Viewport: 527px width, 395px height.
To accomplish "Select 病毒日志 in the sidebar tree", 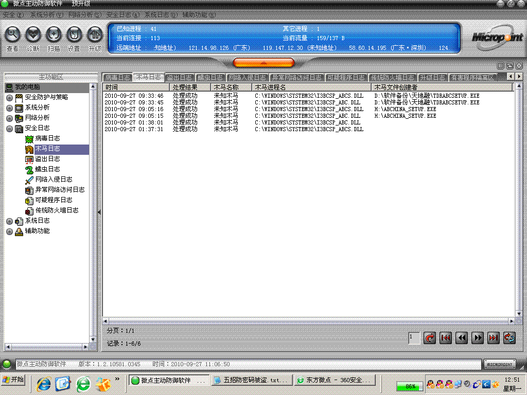I will coord(47,138).
